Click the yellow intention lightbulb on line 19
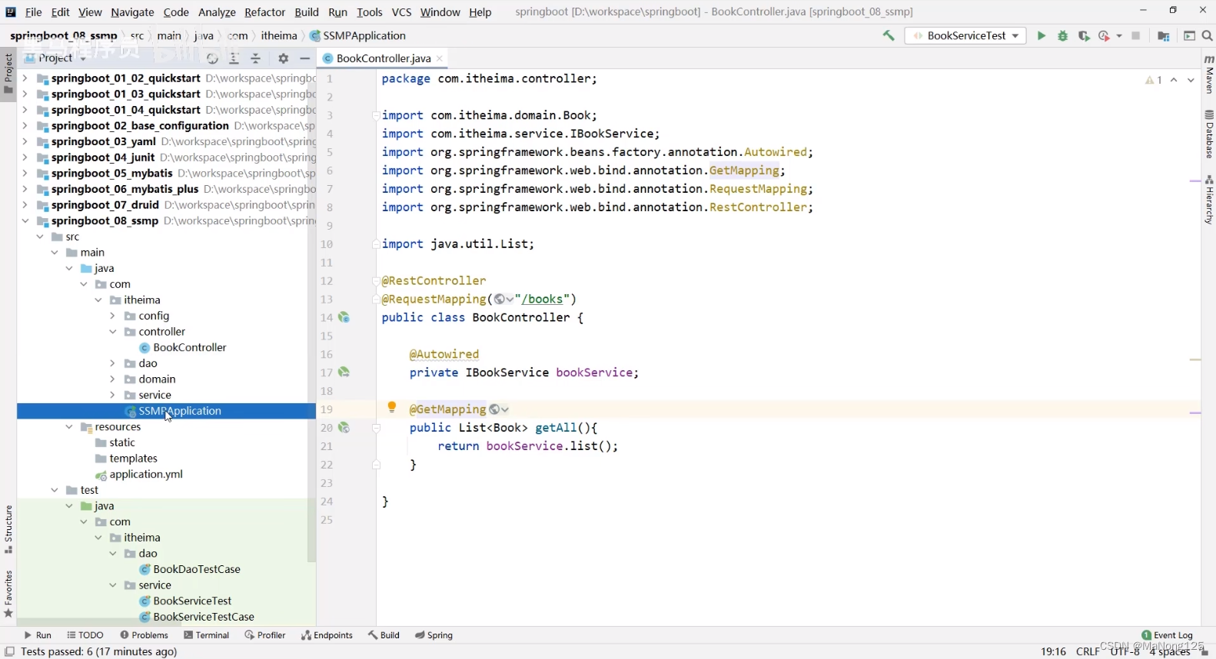This screenshot has width=1216, height=659. [392, 408]
